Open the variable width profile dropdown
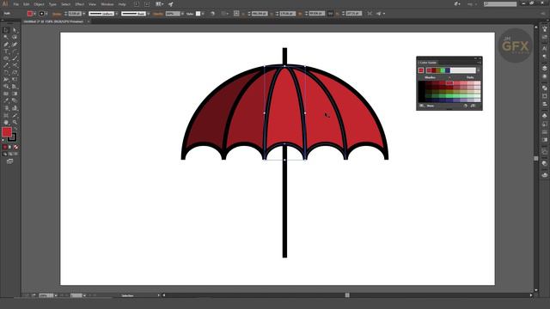Viewport: 550px width, 309px height. coord(117,14)
